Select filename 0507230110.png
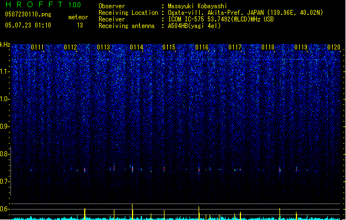 pos(28,14)
